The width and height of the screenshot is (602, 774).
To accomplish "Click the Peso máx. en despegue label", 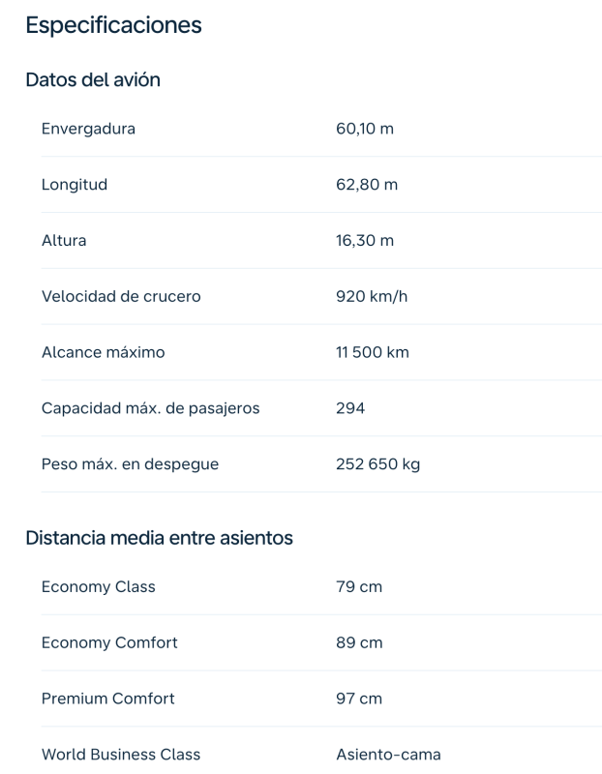I will click(x=130, y=464).
